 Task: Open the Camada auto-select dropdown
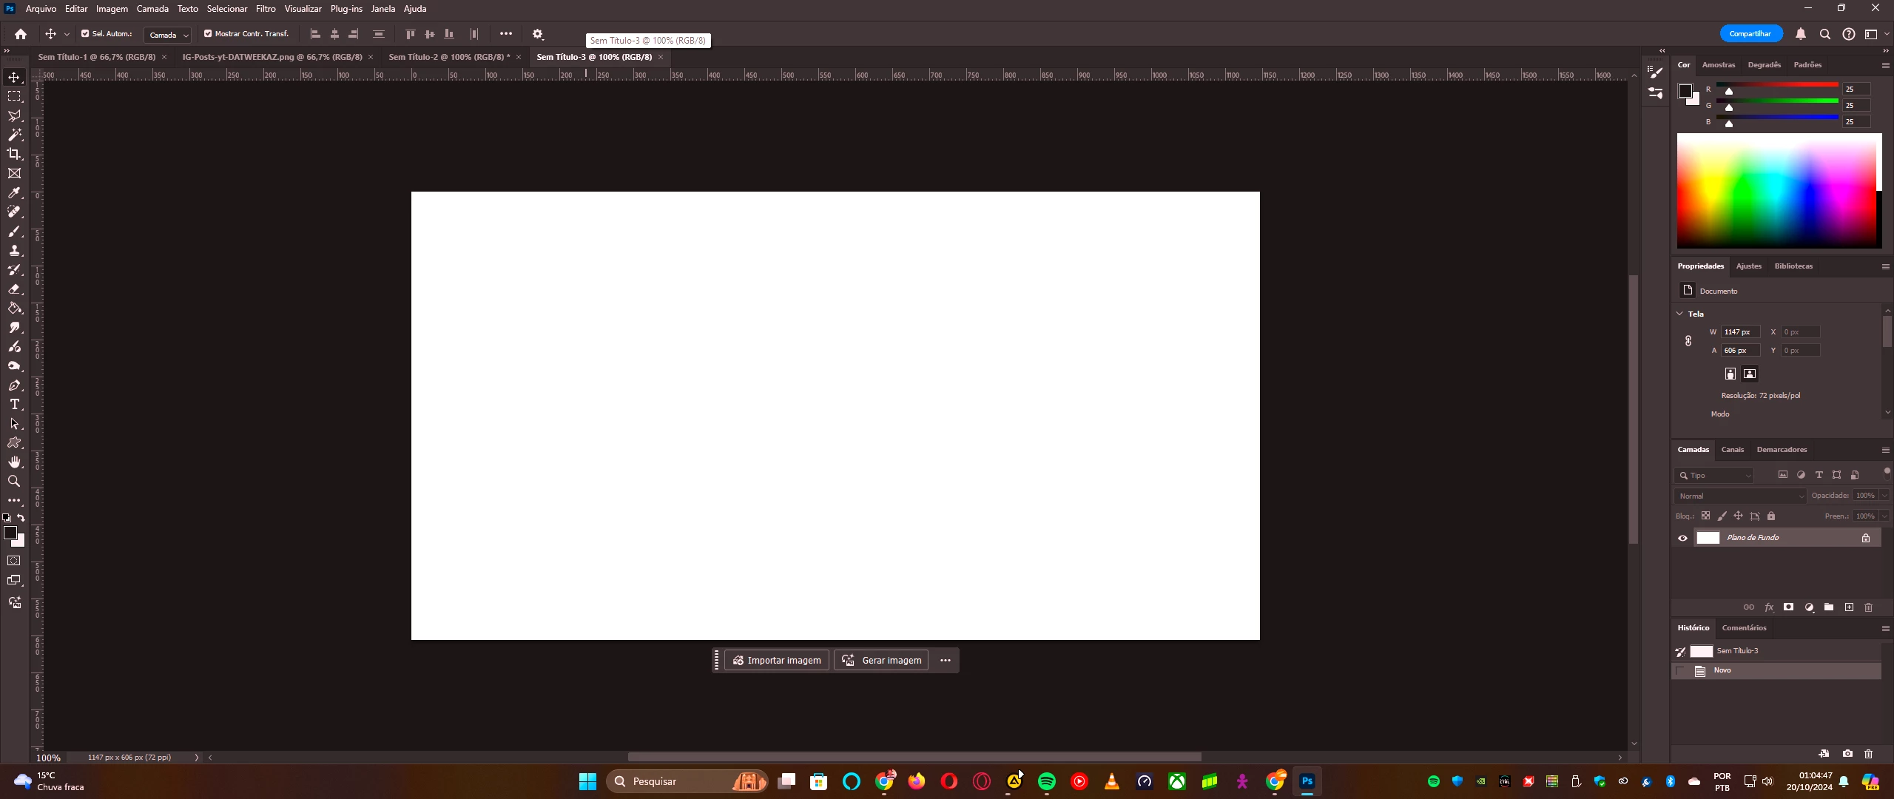168,35
